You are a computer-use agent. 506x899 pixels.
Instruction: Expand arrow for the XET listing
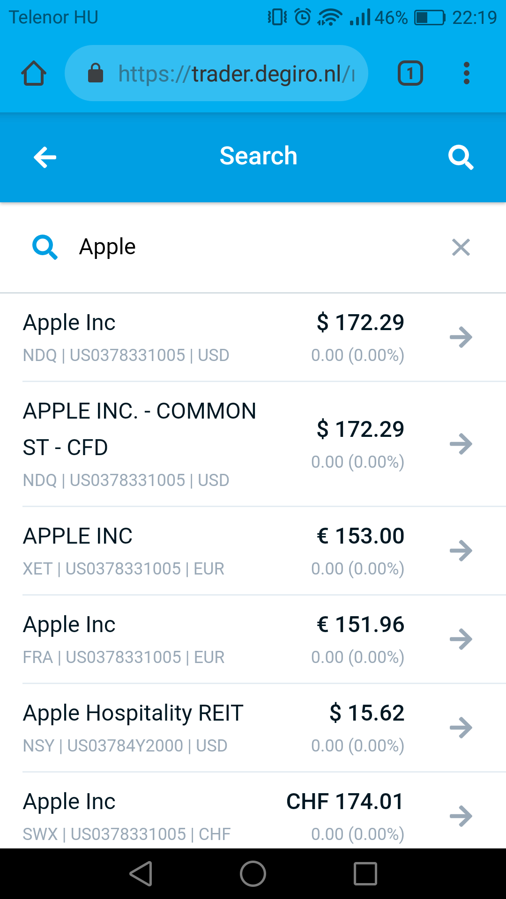coord(461,551)
